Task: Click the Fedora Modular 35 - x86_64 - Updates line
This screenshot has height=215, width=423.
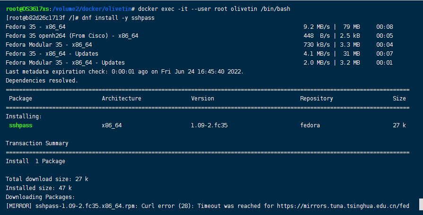Action: tap(65, 63)
